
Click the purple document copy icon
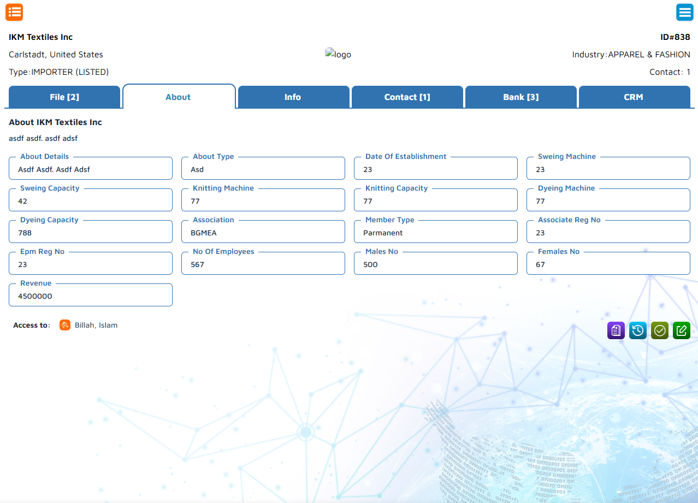[616, 330]
